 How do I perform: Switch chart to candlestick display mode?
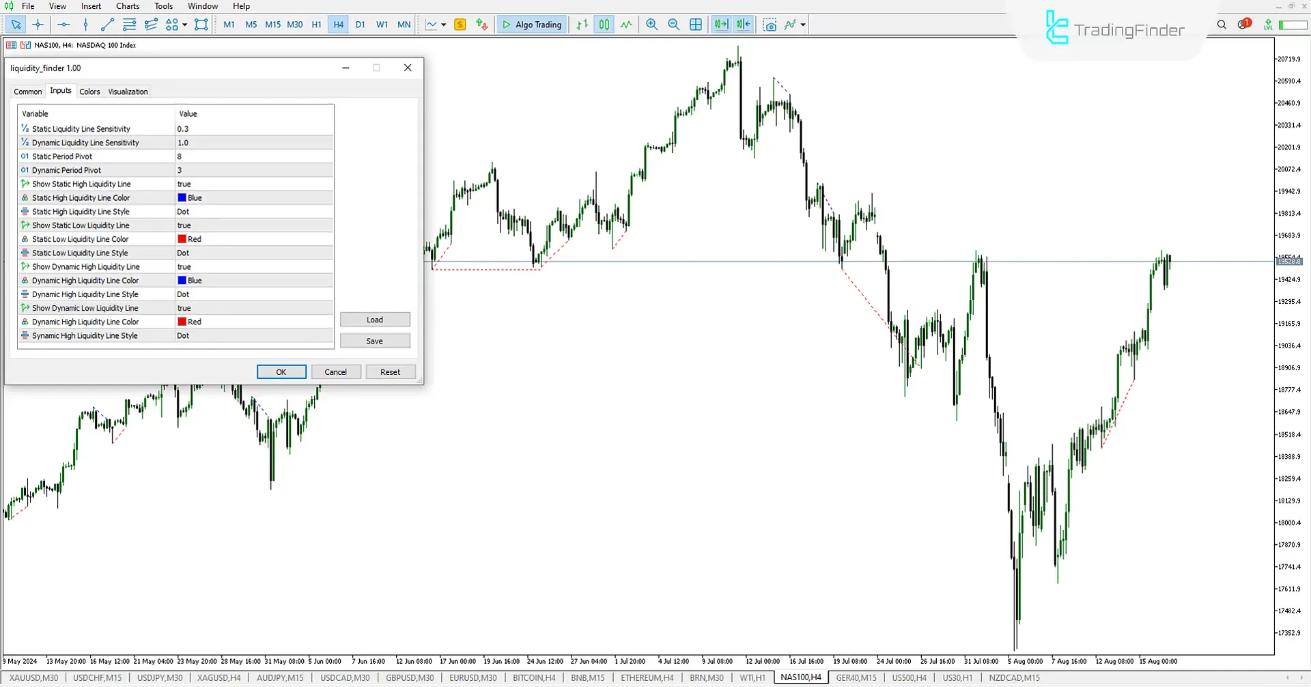pyautogui.click(x=604, y=24)
